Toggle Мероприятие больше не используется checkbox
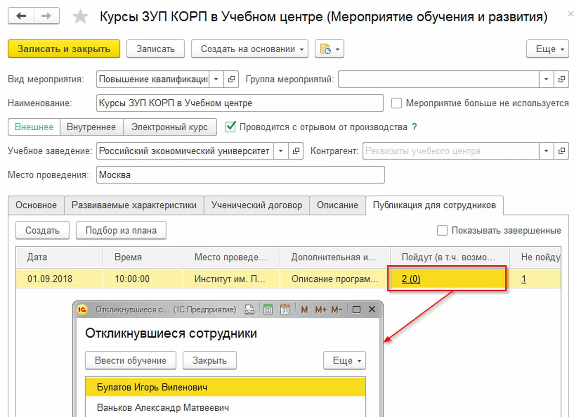Viewport: 574px width, 417px height. (x=396, y=103)
